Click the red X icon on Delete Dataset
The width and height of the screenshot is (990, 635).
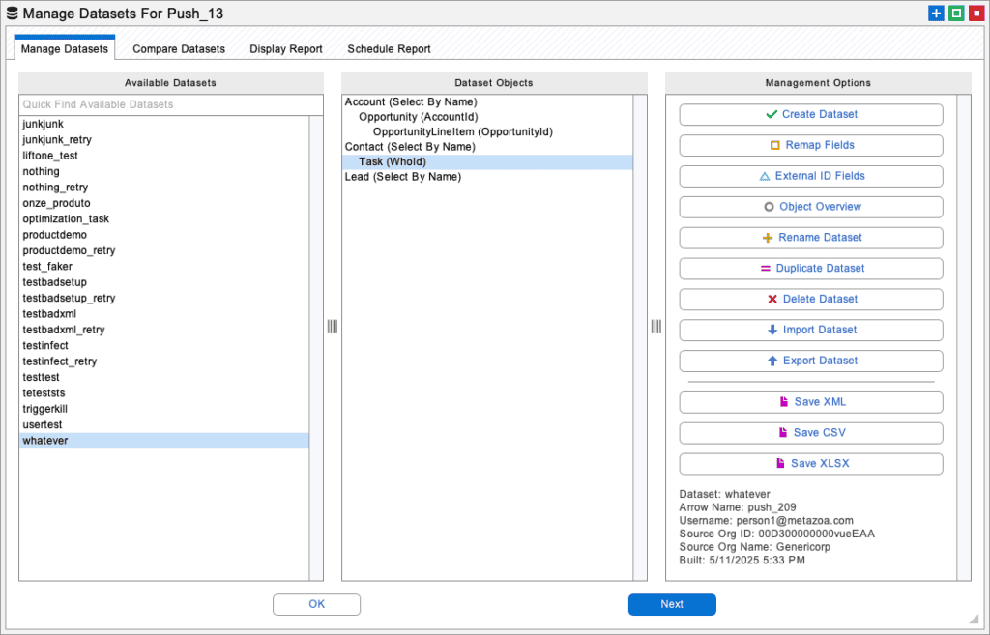tap(772, 300)
